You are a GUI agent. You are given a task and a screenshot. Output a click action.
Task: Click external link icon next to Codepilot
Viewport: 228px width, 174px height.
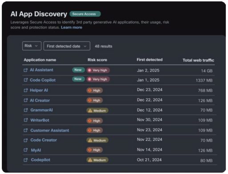click(x=26, y=160)
